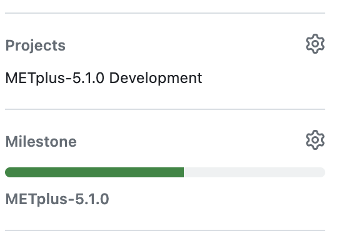The height and width of the screenshot is (251, 339).
Task: Click the rounded left end of progress bar
Action: pos(9,172)
